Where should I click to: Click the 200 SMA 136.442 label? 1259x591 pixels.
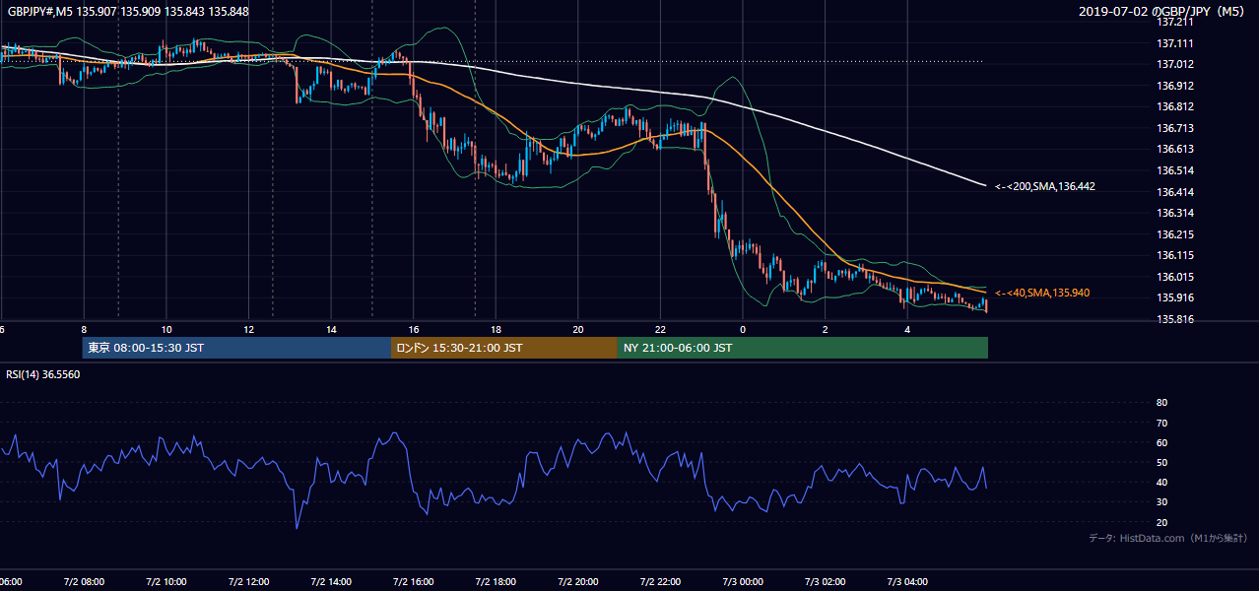(x=1044, y=185)
